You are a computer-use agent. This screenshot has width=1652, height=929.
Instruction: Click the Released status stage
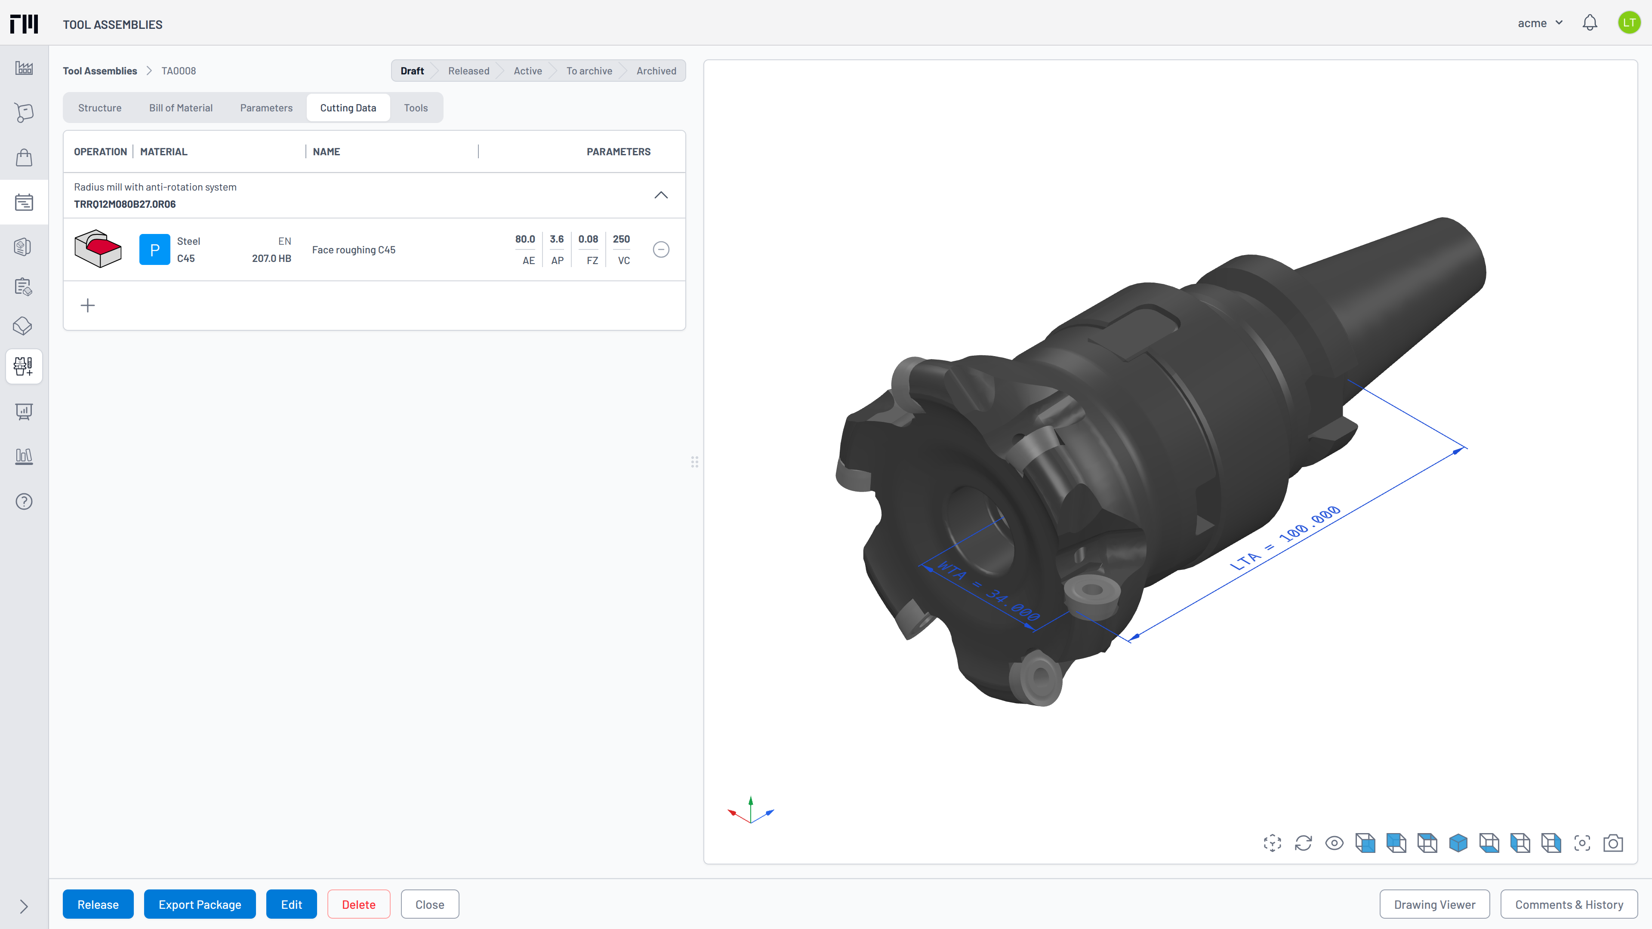tap(468, 71)
